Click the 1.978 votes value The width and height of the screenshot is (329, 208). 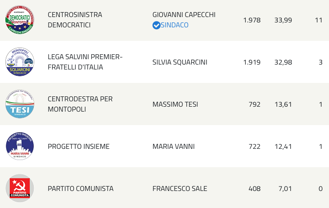(252, 20)
